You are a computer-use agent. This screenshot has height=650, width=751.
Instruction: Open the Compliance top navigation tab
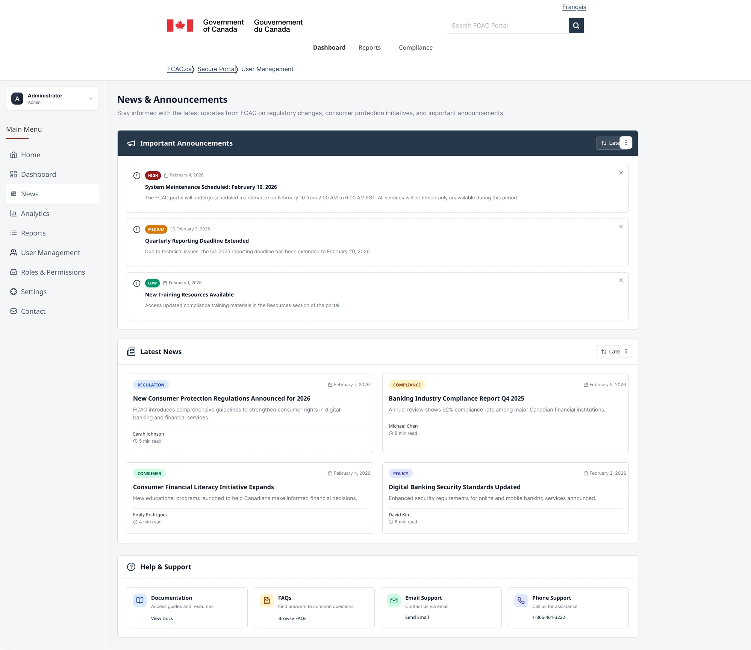tap(416, 47)
